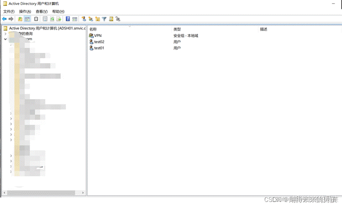This screenshot has height=206, width=342.
Task: Click the VPN security group icon
Action: point(91,35)
